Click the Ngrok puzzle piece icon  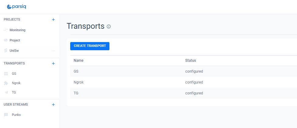tap(6, 83)
